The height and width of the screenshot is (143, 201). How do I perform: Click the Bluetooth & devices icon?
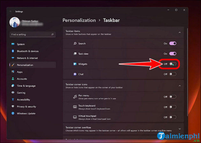[x=13, y=51]
